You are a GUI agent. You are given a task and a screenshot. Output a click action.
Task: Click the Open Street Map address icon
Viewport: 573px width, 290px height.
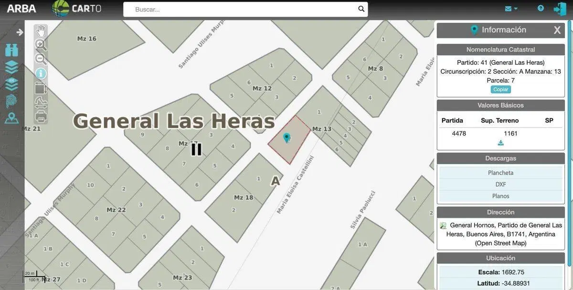click(x=443, y=226)
